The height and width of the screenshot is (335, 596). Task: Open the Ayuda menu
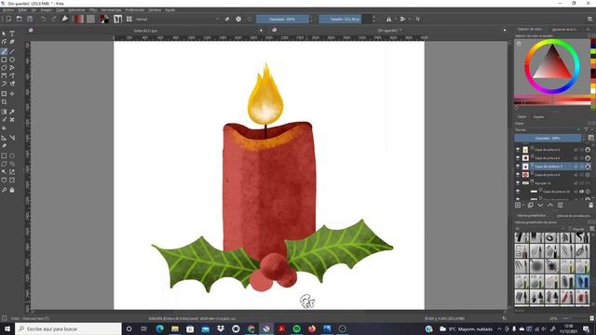point(169,10)
